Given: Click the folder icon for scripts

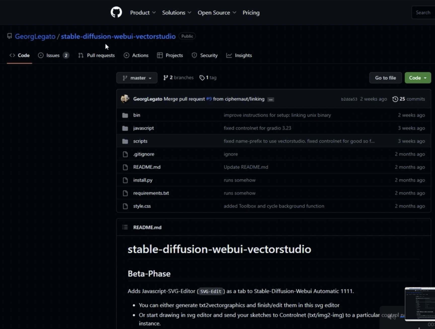Looking at the screenshot, I should [125, 141].
